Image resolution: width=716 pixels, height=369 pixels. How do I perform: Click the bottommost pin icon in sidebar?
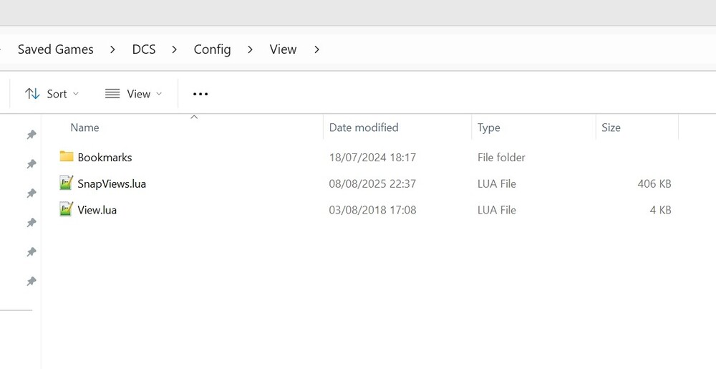click(32, 282)
